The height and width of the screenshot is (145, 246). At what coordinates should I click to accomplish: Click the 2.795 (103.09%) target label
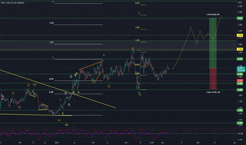213,14
